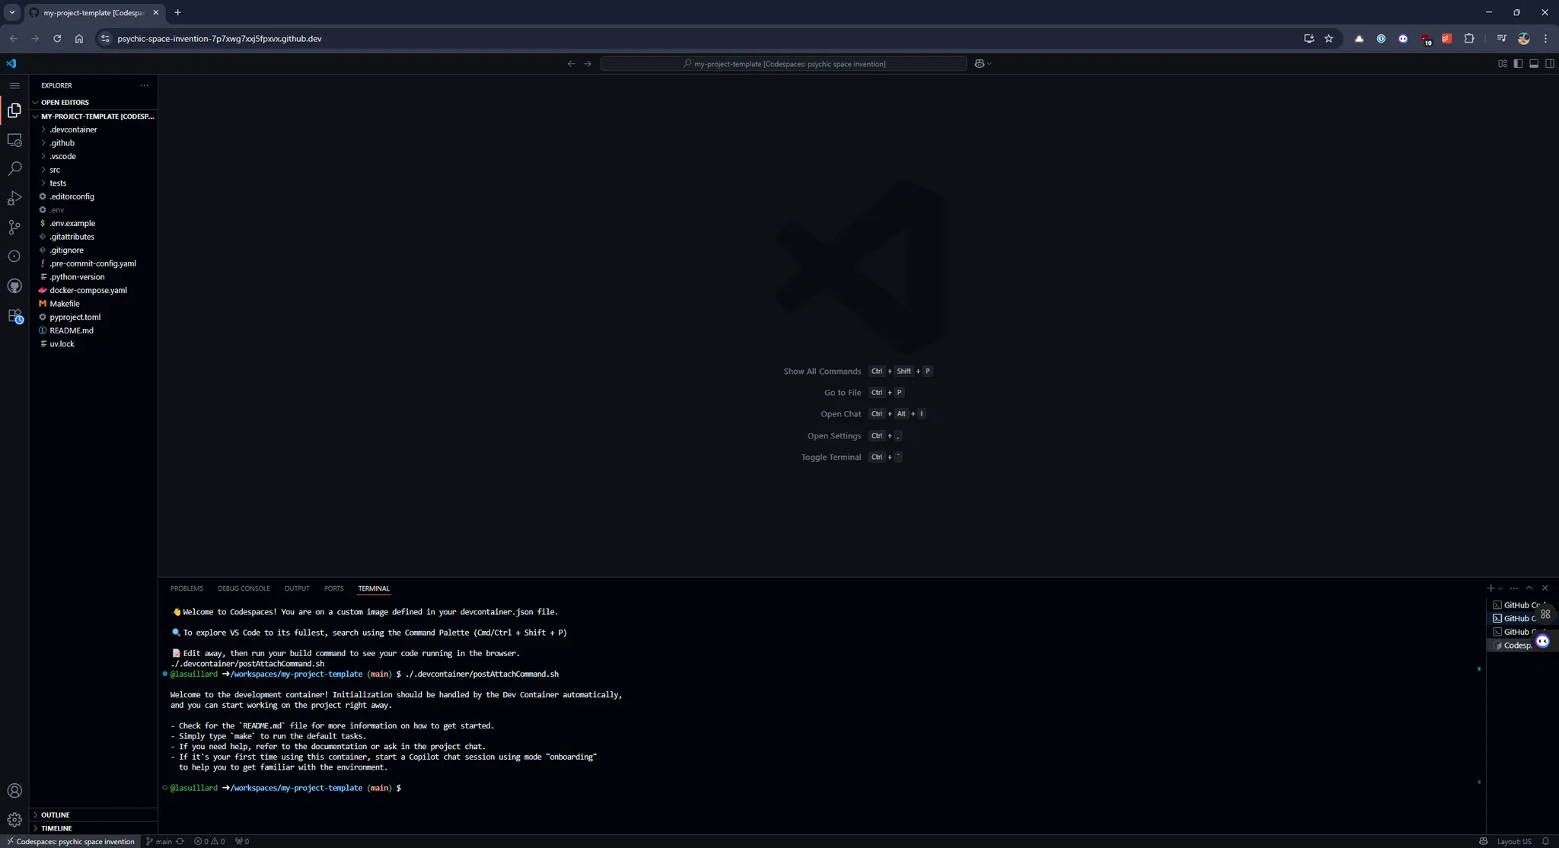Open the Source Control view
Viewport: 1559px width, 848px height.
point(14,228)
